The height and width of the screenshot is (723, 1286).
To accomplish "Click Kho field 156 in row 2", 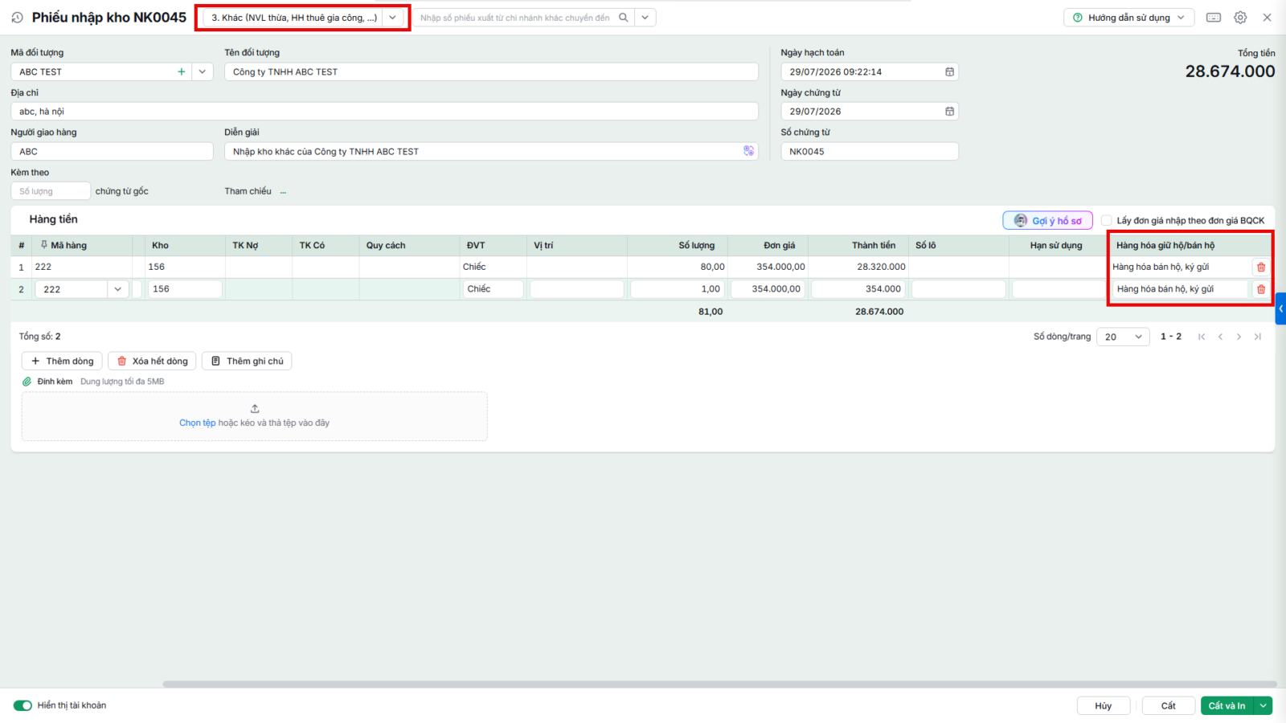I will pyautogui.click(x=185, y=289).
